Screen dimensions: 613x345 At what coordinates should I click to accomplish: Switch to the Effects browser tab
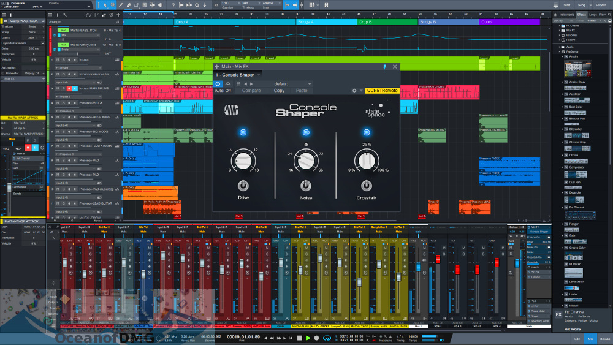tap(581, 15)
